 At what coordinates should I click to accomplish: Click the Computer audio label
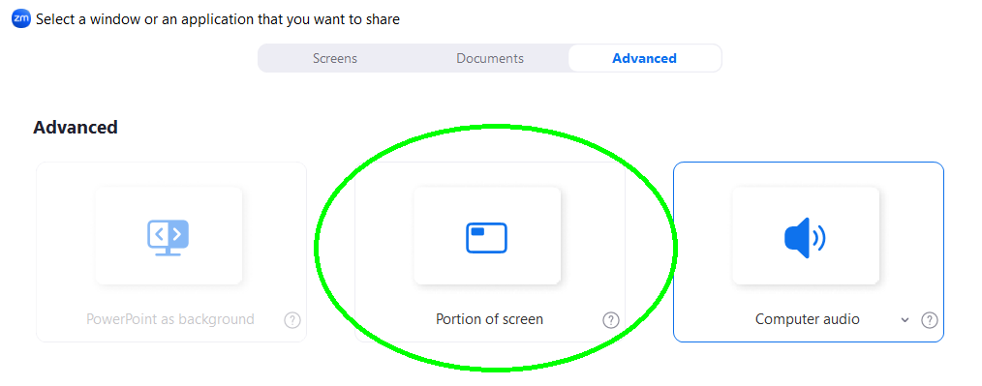pos(808,319)
